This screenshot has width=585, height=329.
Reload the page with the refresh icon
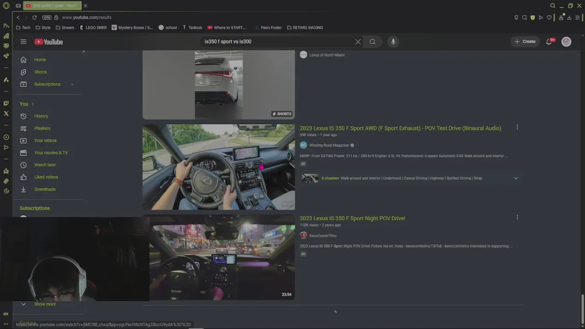(34, 17)
